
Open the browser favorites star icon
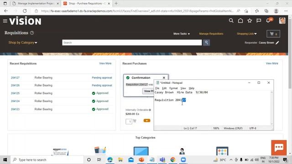click(257, 11)
